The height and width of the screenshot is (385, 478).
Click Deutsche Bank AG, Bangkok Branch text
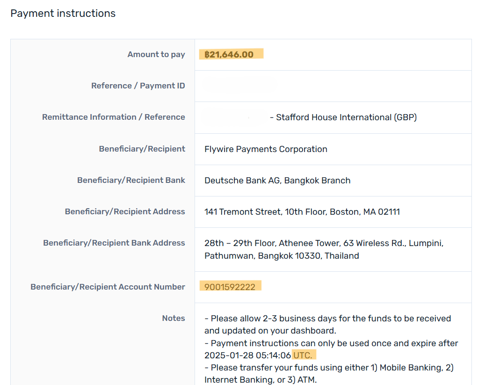(x=277, y=181)
